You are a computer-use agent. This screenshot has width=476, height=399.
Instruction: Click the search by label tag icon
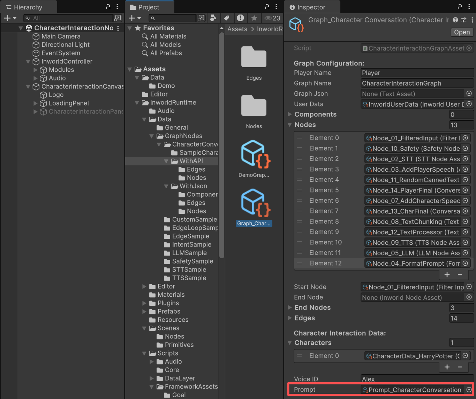click(227, 18)
